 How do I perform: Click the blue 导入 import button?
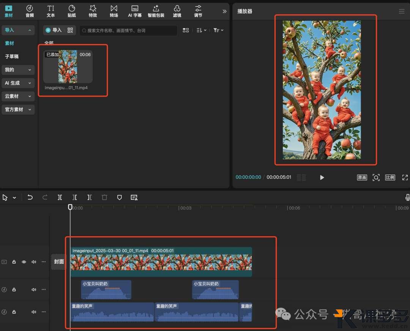point(54,30)
